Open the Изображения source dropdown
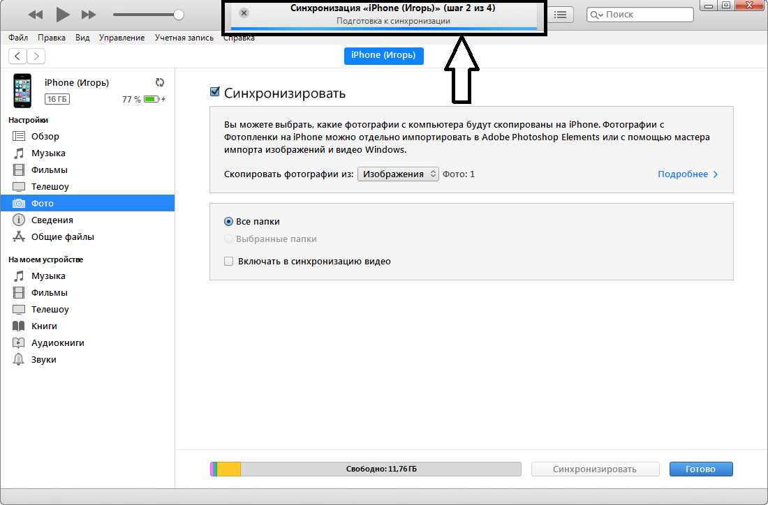 point(398,174)
